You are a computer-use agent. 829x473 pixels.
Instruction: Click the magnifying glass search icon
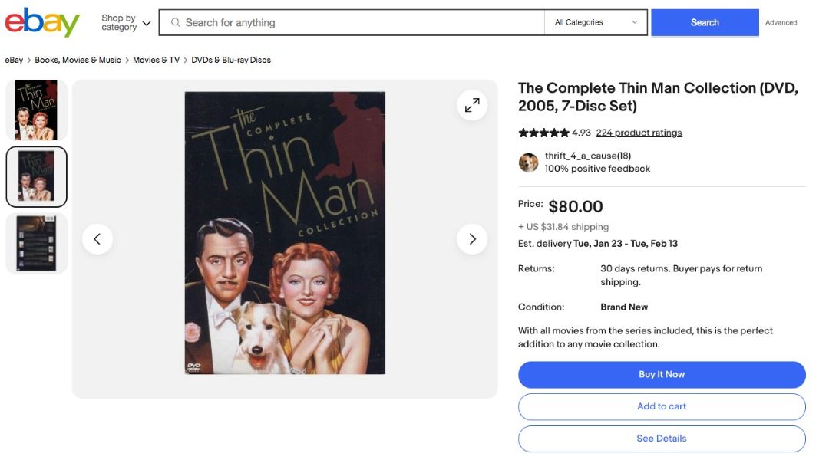tap(173, 22)
